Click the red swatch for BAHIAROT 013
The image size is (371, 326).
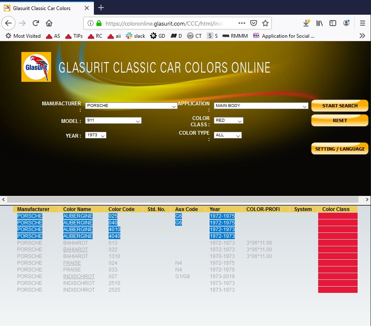click(x=337, y=243)
